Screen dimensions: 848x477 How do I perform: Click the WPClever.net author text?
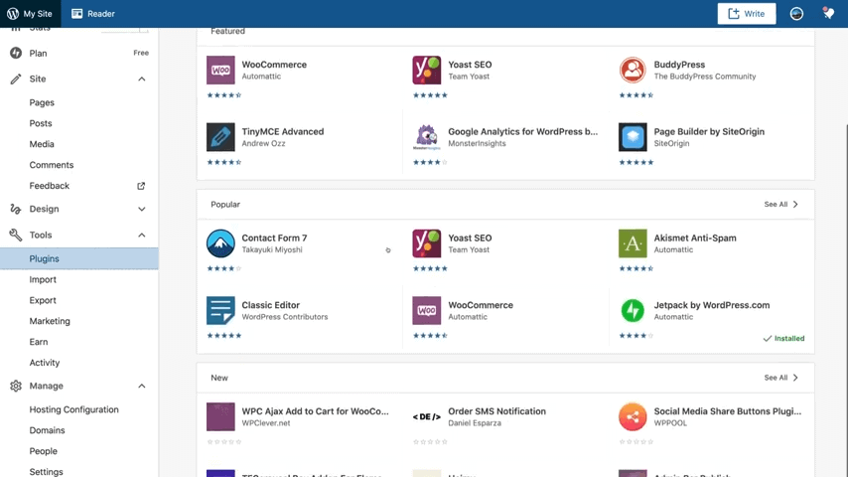click(x=266, y=423)
